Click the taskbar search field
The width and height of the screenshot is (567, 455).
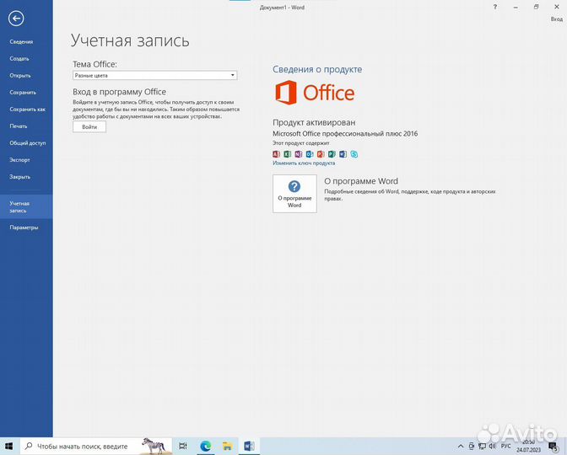96,447
